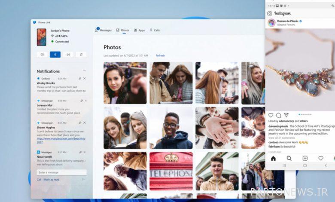Open the Messages tab
This screenshot has height=202, width=335.
(104, 30)
